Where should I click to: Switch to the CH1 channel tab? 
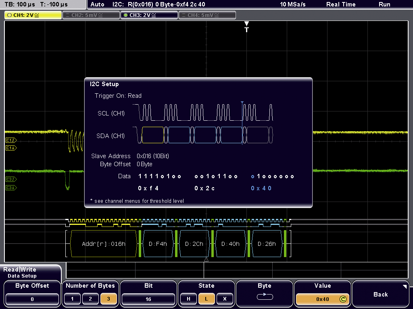(33, 15)
